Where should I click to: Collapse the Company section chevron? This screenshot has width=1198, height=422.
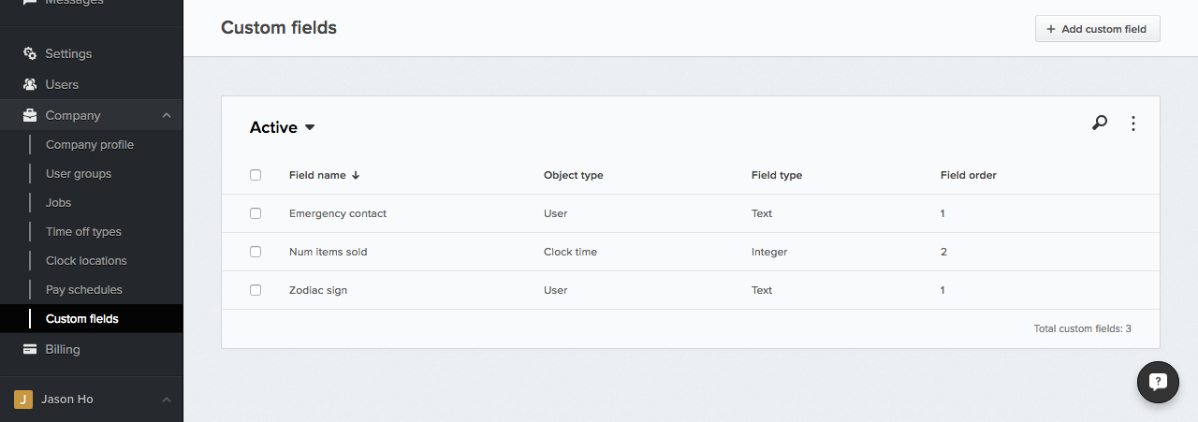167,115
